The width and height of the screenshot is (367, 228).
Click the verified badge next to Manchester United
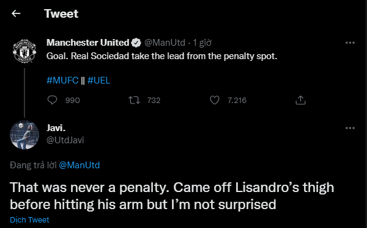136,43
